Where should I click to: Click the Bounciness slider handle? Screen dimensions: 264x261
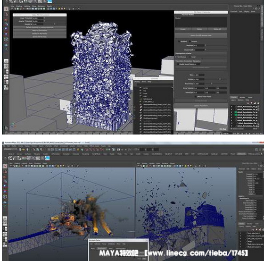click(212, 84)
